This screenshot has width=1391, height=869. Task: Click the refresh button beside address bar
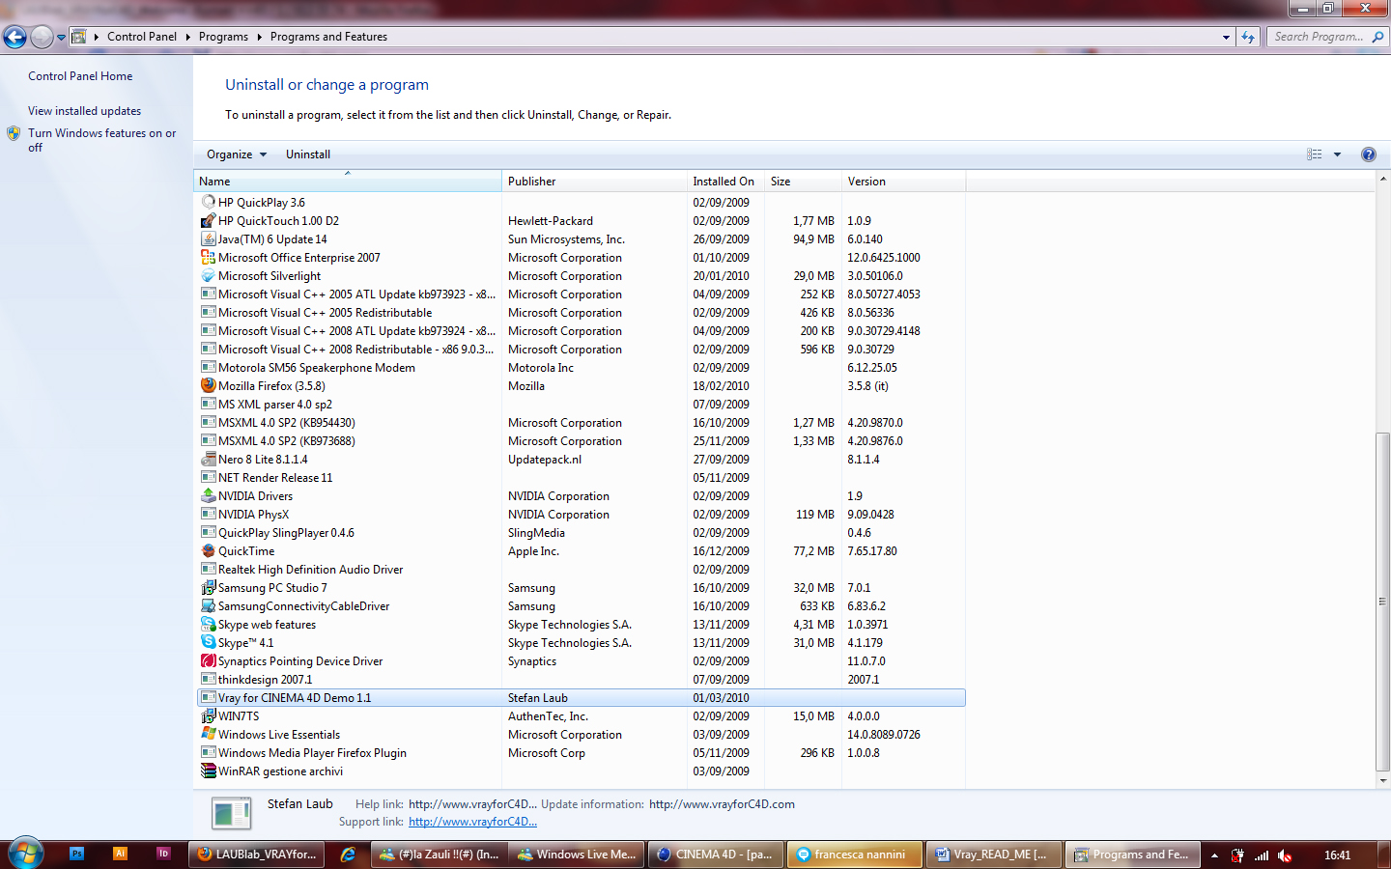(1248, 37)
